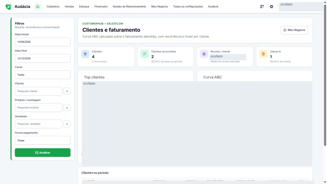Clear the Vendedor search filter
The image size is (327, 184).
tap(67, 124)
